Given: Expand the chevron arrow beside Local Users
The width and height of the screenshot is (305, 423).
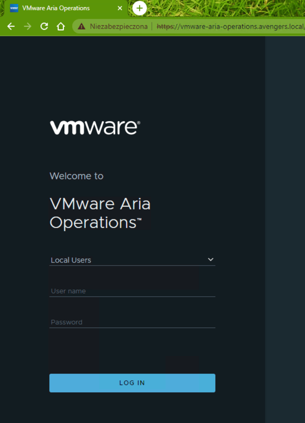Looking at the screenshot, I should tap(210, 260).
